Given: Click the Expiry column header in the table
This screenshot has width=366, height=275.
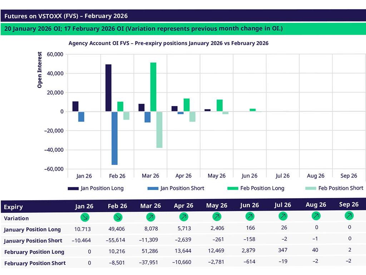Looking at the screenshot, I should coord(14,207).
